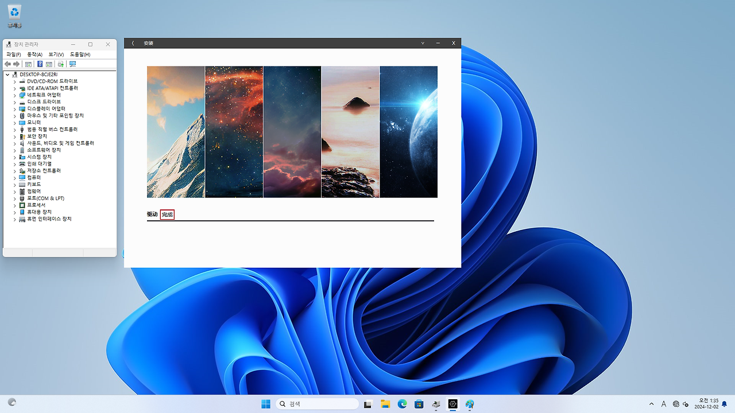
Task: Minimize the 安装 installer window
Action: tap(438, 43)
